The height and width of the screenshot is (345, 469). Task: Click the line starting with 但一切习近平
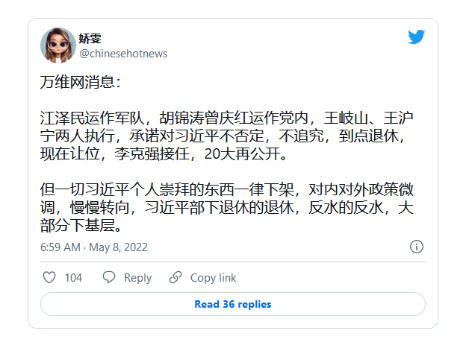(226, 191)
